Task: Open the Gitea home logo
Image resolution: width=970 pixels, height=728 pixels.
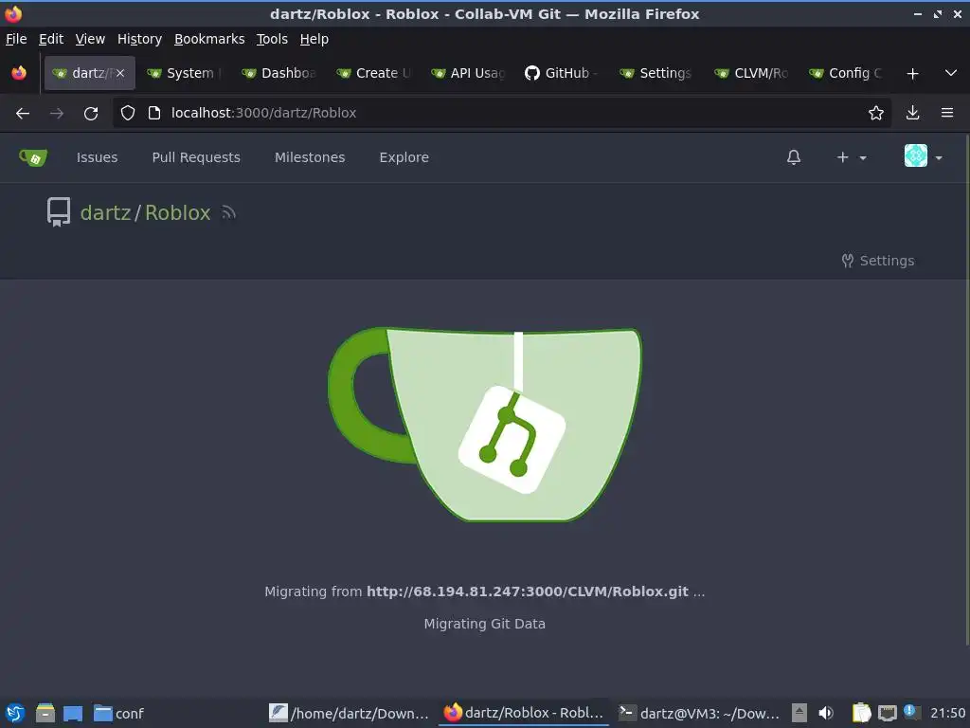Action: tap(33, 158)
